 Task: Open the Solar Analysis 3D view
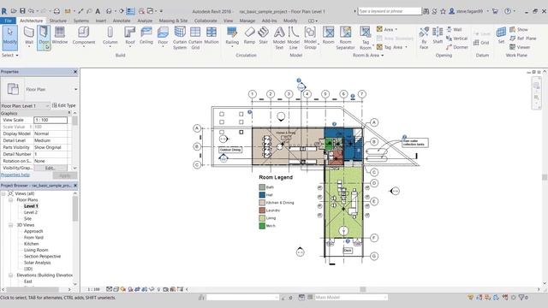point(37,263)
